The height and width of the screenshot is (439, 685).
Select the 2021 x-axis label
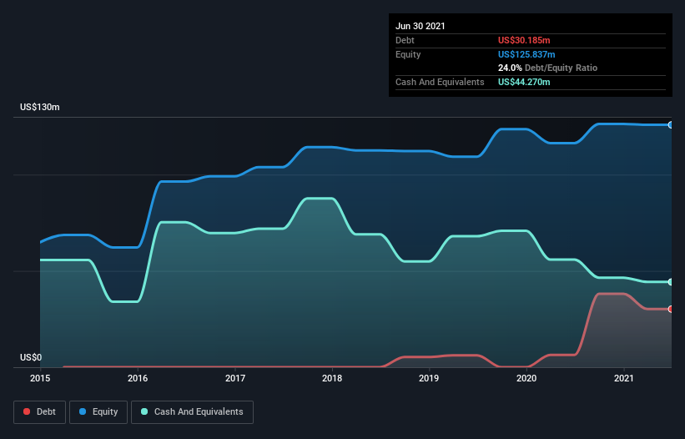[x=624, y=378]
